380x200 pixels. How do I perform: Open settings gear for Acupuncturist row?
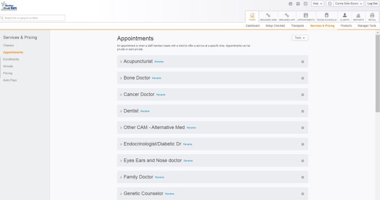tap(302, 62)
